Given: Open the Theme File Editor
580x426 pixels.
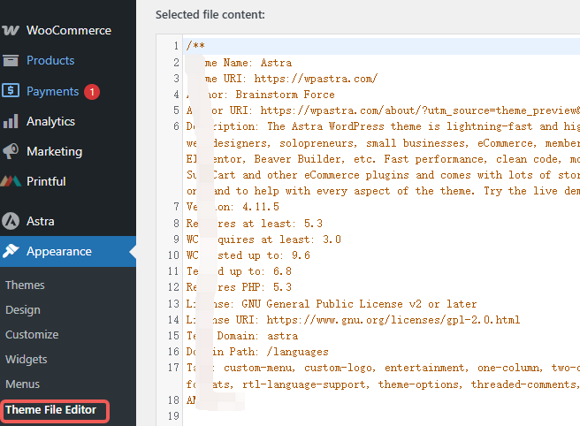Looking at the screenshot, I should click(x=51, y=410).
